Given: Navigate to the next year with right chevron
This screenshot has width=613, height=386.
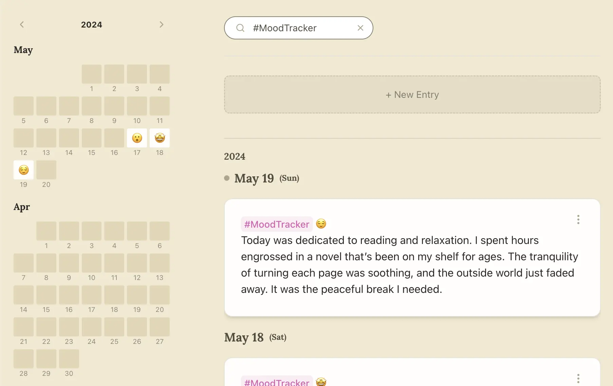Looking at the screenshot, I should [162, 24].
